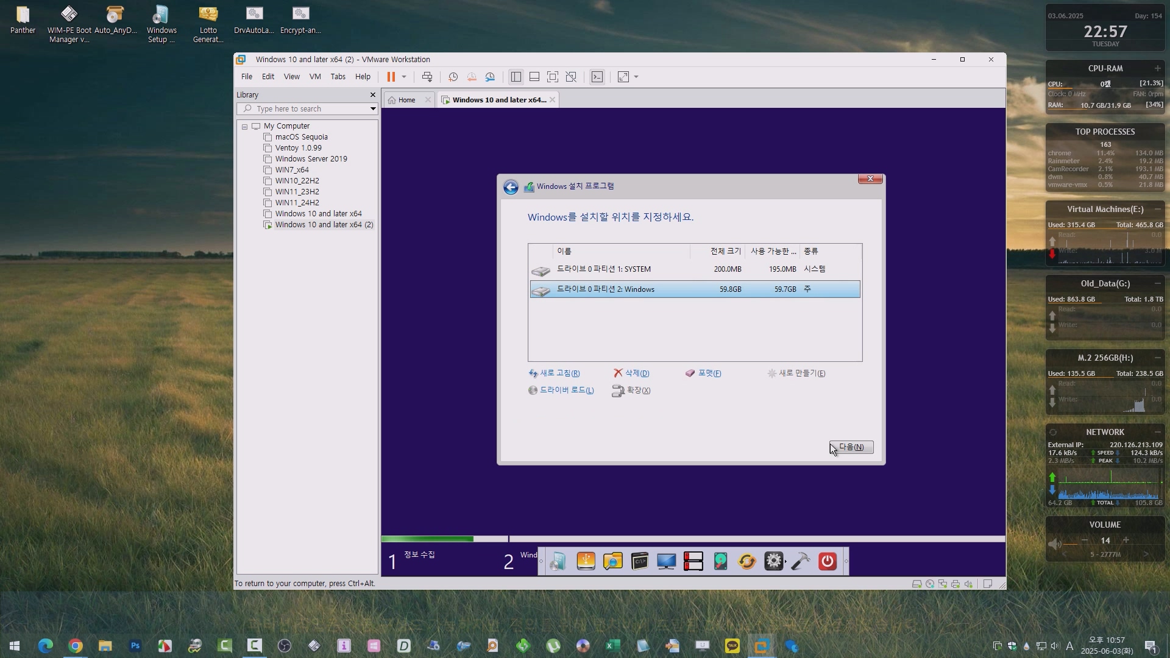Click the 전체 크기 column header
This screenshot has height=658, width=1170.
pyautogui.click(x=718, y=251)
